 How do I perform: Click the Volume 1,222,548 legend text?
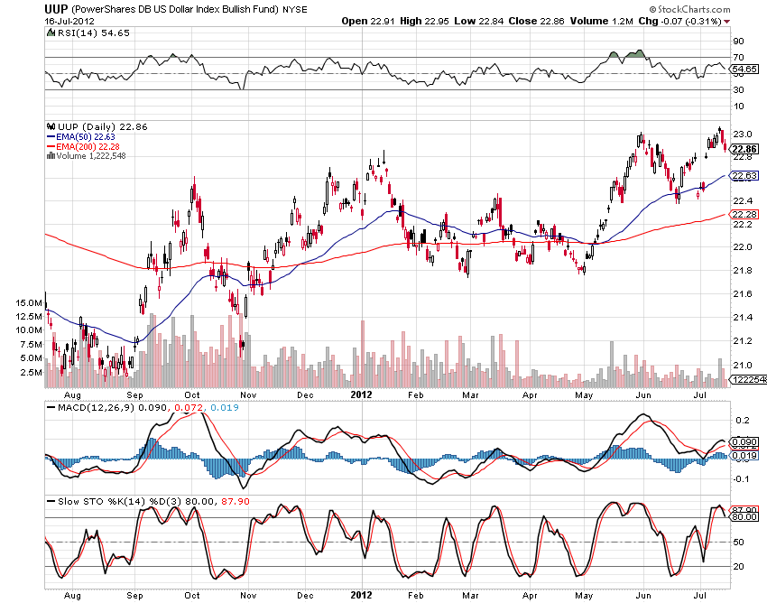click(x=91, y=156)
